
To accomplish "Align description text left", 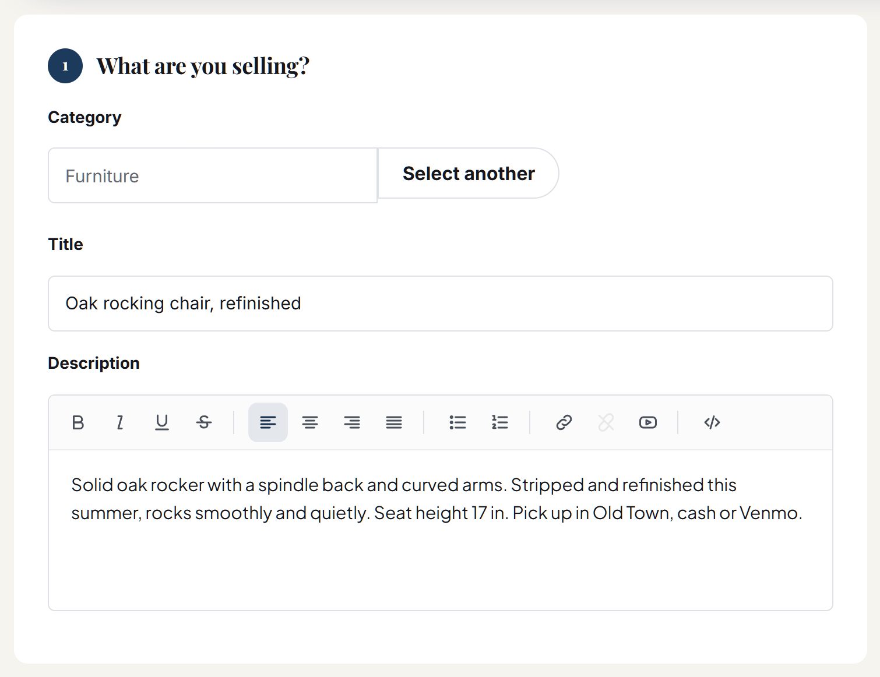I will (268, 422).
